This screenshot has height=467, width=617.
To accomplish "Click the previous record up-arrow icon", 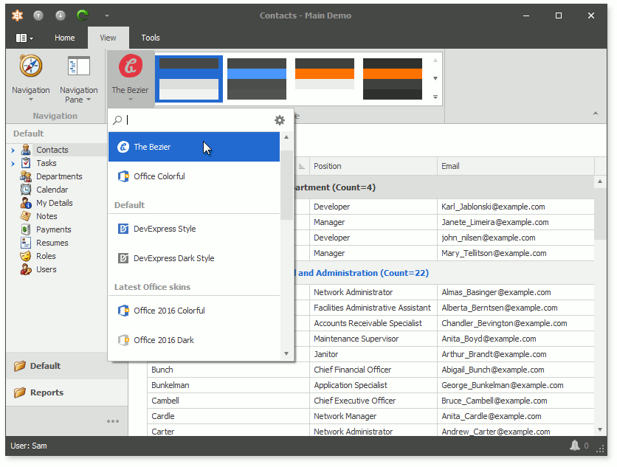I will tap(38, 15).
